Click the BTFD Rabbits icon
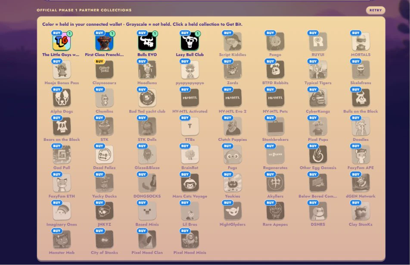The image size is (410, 265). (x=275, y=70)
